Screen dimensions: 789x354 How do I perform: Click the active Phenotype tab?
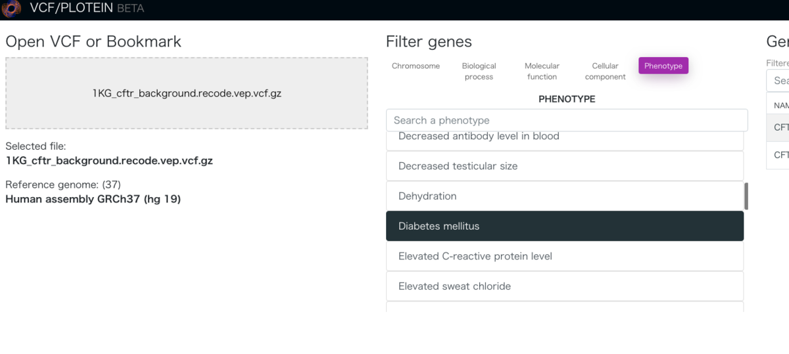point(663,66)
